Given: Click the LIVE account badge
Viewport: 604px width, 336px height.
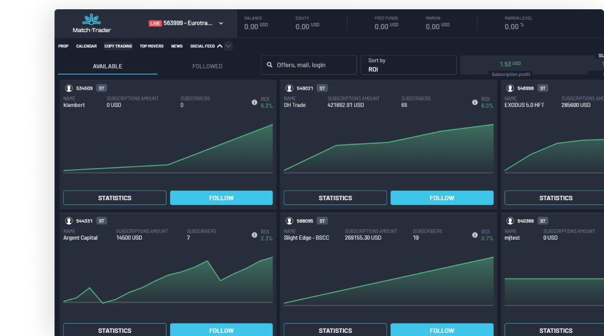Looking at the screenshot, I should 155,23.
